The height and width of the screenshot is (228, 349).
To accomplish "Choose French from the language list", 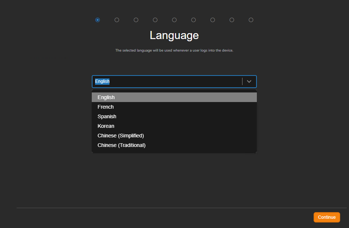I will click(x=174, y=107).
